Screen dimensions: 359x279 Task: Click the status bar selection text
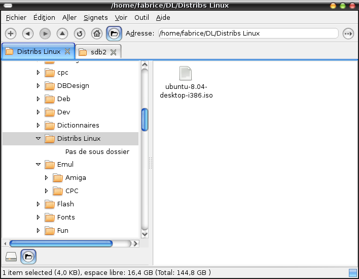point(106,272)
